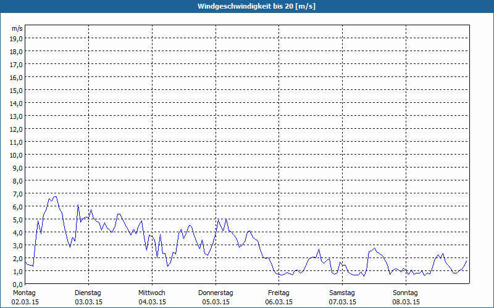Click the '04.03.15' date label
This screenshot has height=308, width=494.
[152, 302]
